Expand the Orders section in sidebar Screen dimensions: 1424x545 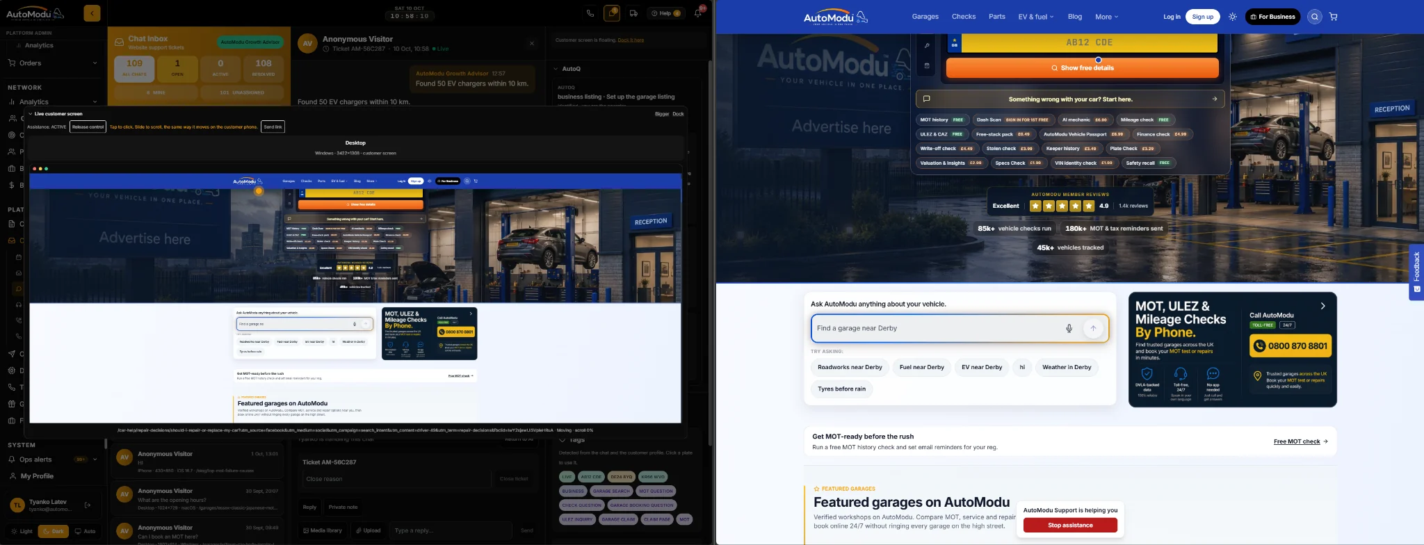[53, 63]
